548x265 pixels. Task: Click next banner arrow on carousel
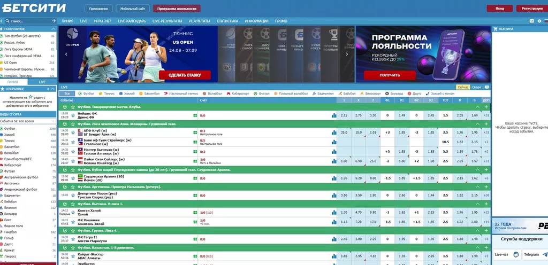[347, 54]
